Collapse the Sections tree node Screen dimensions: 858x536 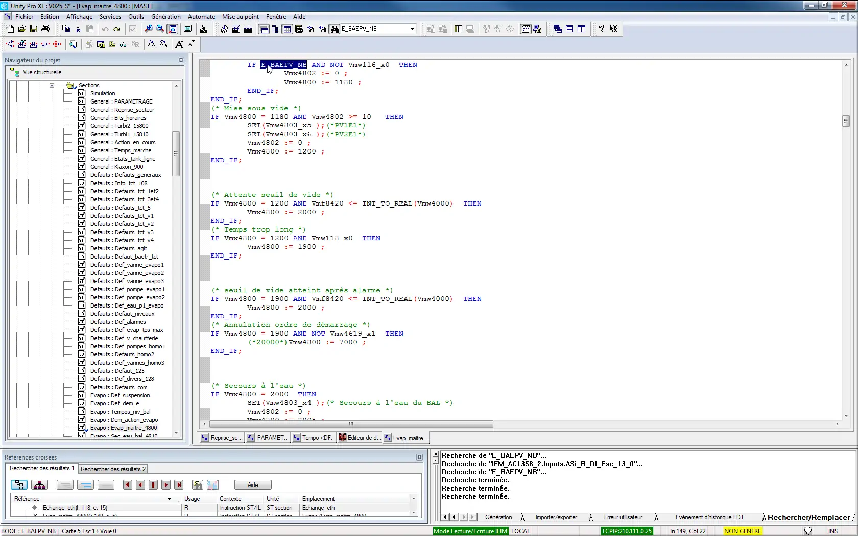(52, 85)
